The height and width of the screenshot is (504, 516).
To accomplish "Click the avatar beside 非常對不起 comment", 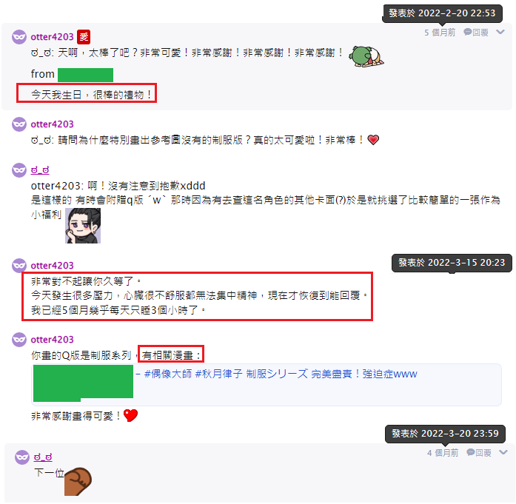I will pos(19,266).
